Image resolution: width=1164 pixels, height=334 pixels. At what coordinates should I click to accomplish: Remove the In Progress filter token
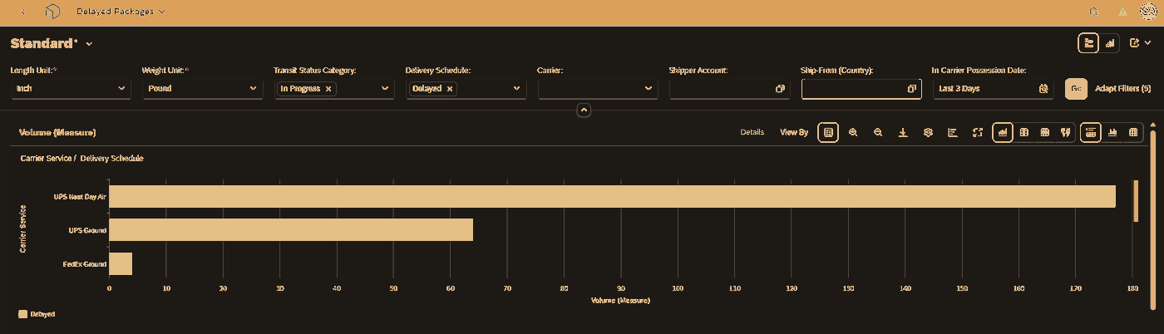tap(328, 88)
